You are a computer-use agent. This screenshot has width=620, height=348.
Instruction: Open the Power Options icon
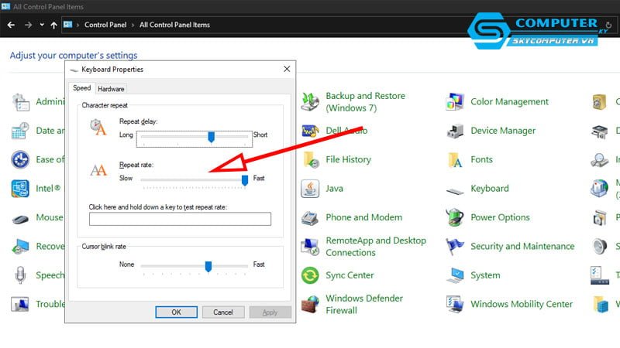click(x=455, y=217)
